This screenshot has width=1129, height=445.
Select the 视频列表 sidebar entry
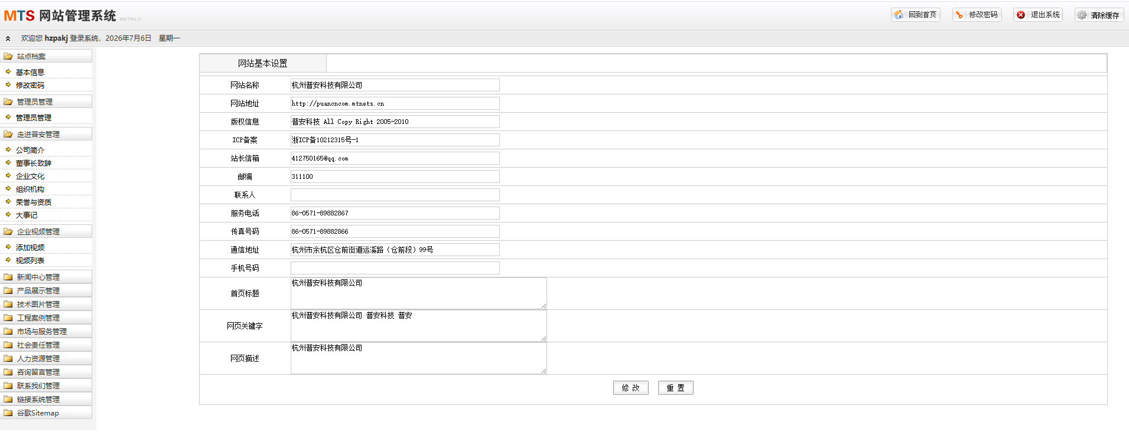[x=30, y=260]
